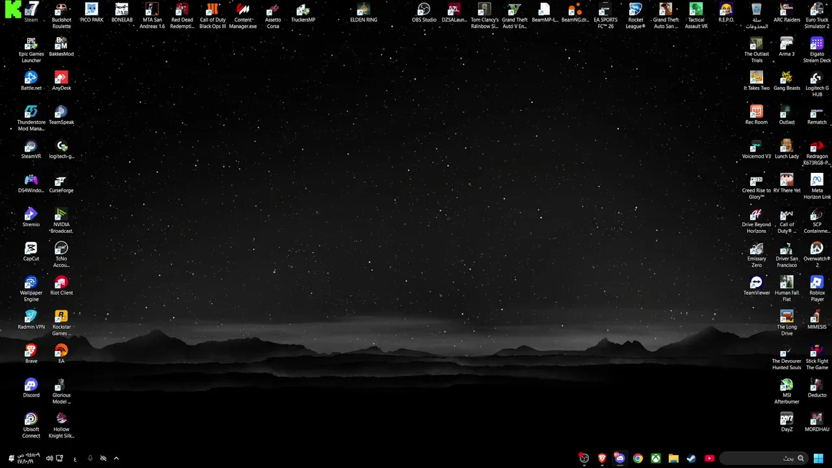Open the volume control in system tray
This screenshot has height=468, width=832.
click(x=49, y=458)
